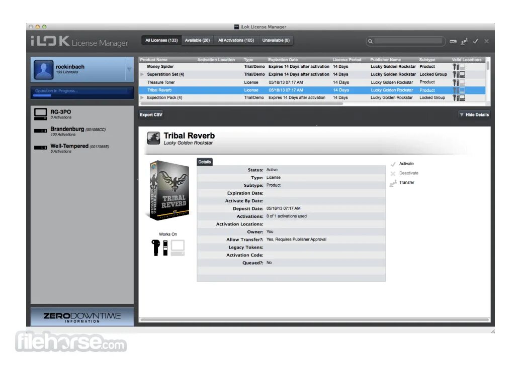Click the Deactivate X in the details pane
Image resolution: width=523 pixels, height=367 pixels.
[x=393, y=174]
